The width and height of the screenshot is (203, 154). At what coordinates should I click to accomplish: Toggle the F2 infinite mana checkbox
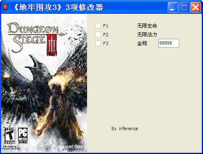pos(98,34)
